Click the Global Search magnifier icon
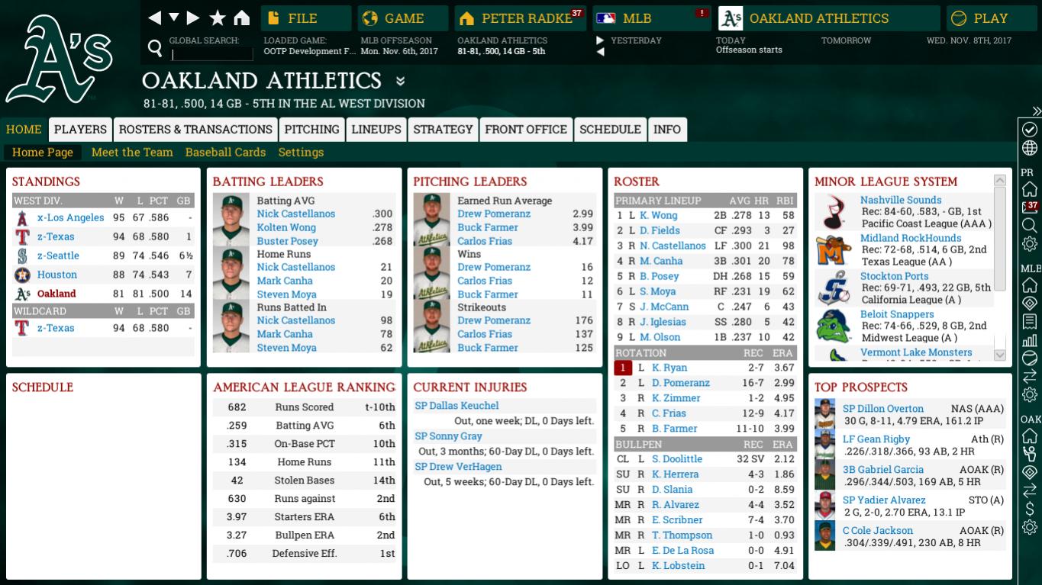The image size is (1042, 585). 155,49
